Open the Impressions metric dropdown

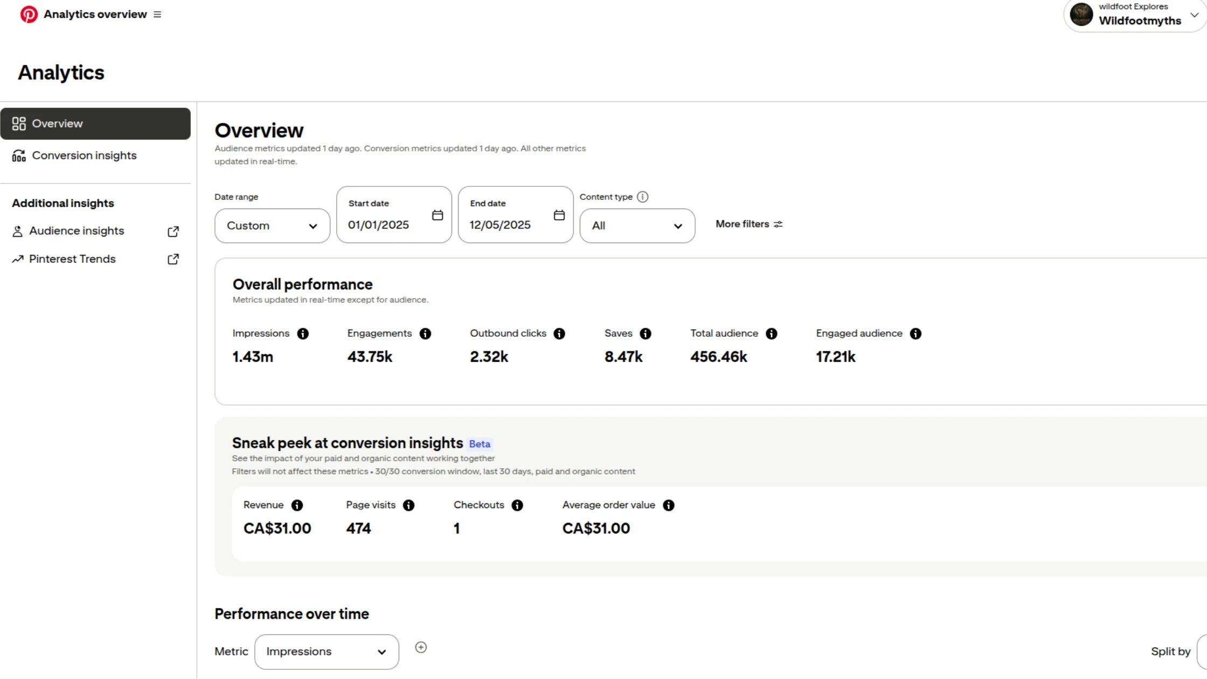point(327,652)
